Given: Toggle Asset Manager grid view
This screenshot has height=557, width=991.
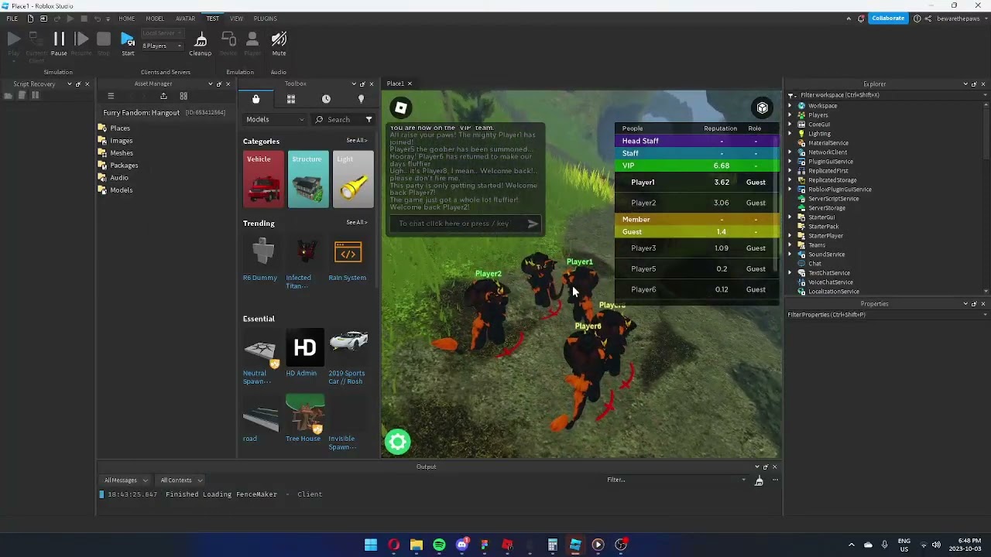Looking at the screenshot, I should point(183,97).
